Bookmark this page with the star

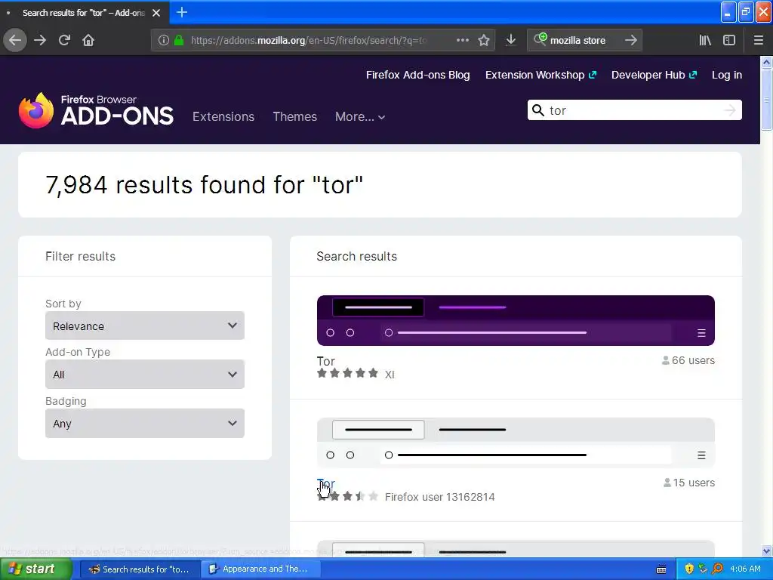click(484, 40)
